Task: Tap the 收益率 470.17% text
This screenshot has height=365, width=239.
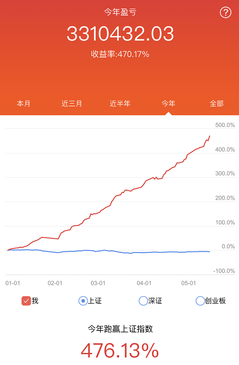Action: [x=120, y=54]
